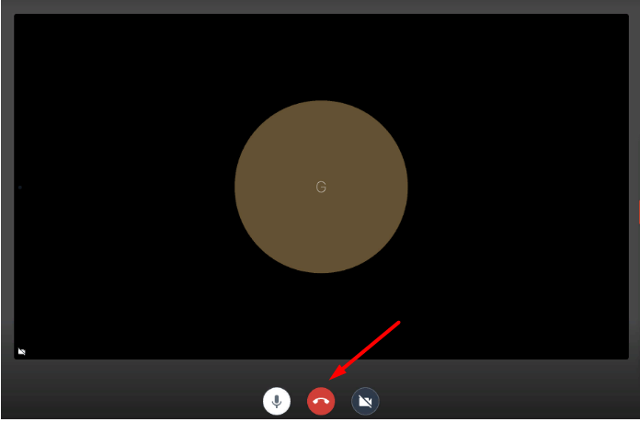Click the small camera-off indicator in the video corner

click(x=22, y=351)
